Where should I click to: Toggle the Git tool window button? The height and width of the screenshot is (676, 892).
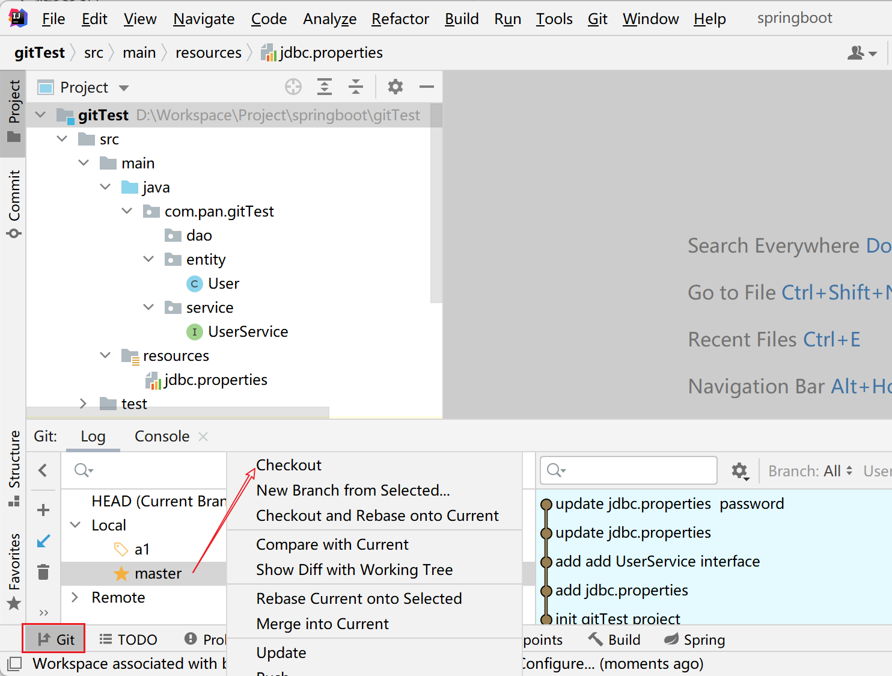[54, 639]
